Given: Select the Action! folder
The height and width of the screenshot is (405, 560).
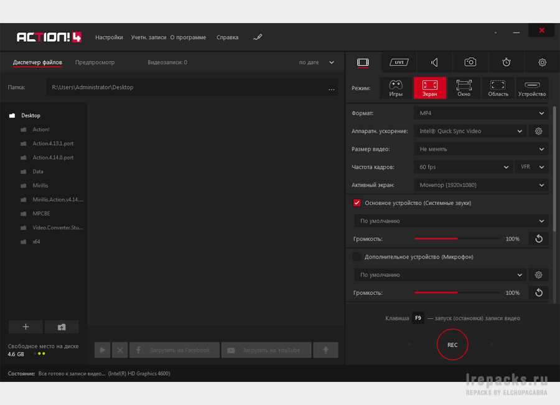Looking at the screenshot, I should coord(41,130).
